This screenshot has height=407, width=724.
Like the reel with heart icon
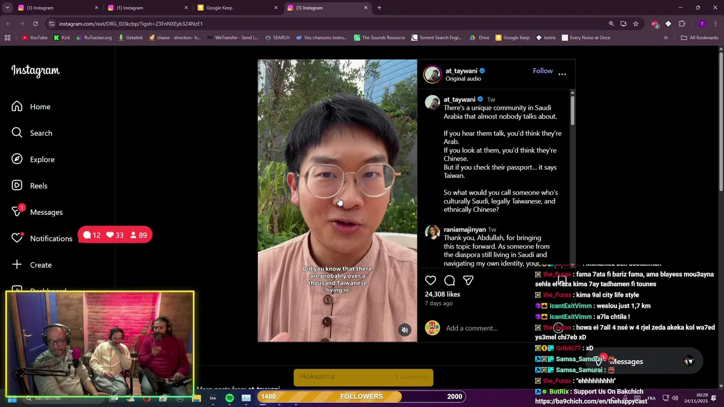click(430, 280)
